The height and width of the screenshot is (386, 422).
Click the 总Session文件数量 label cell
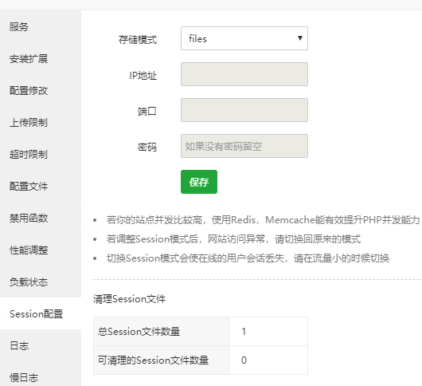coord(161,331)
